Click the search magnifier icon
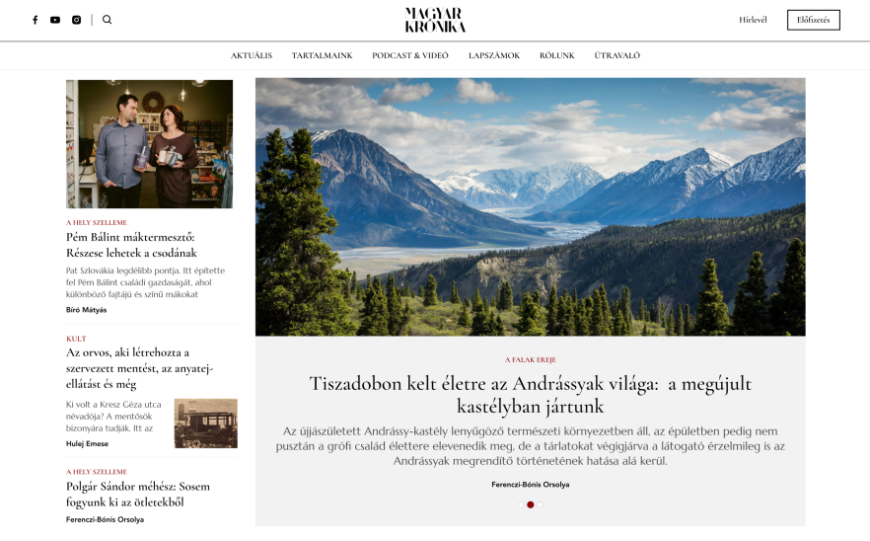 pyautogui.click(x=108, y=20)
